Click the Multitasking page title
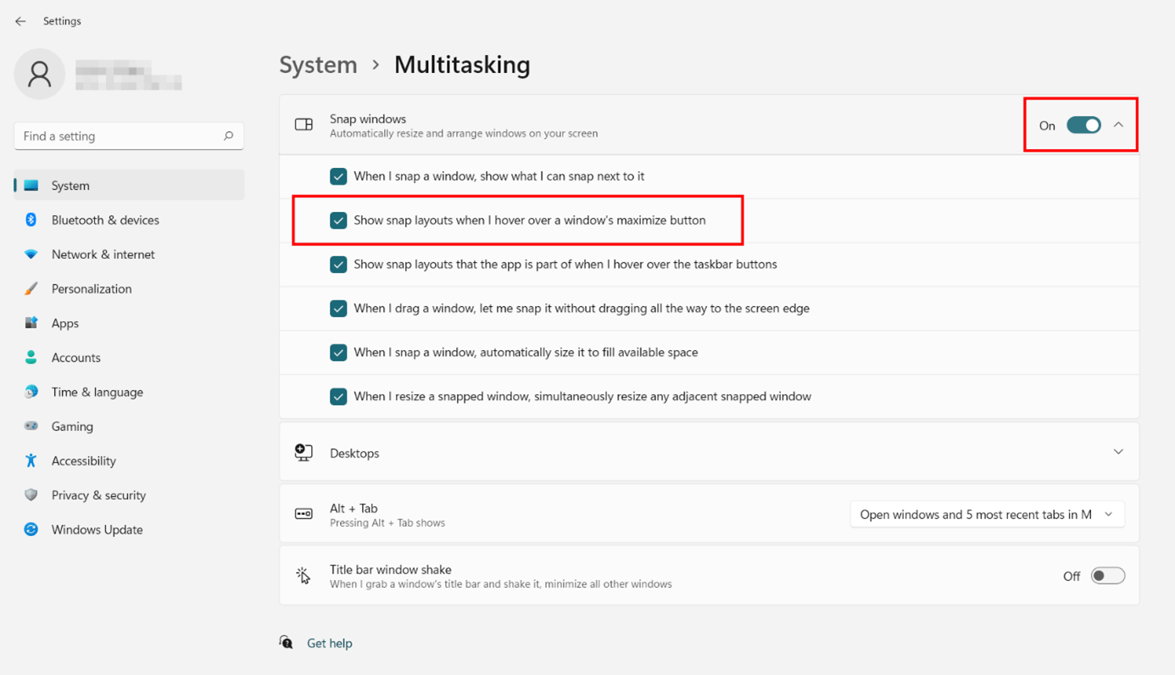The image size is (1175, 675). [x=462, y=64]
